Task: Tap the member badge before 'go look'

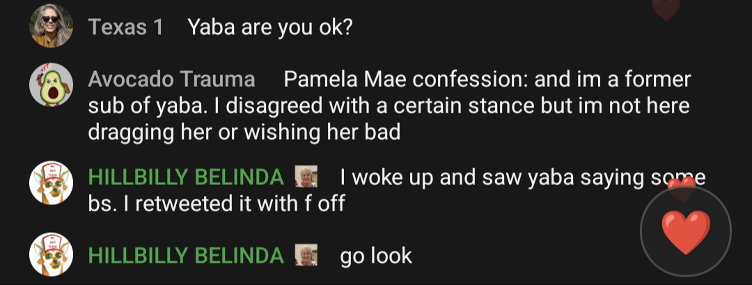Action: pos(306,255)
